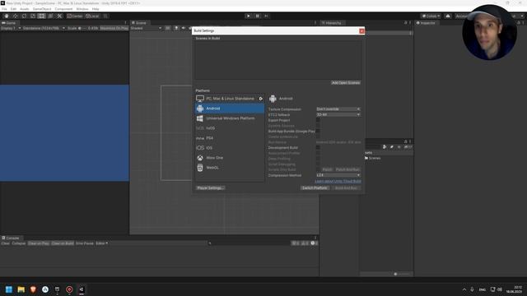Select Universal Windows Platform row
Screen dimensions: 527x296
point(230,118)
